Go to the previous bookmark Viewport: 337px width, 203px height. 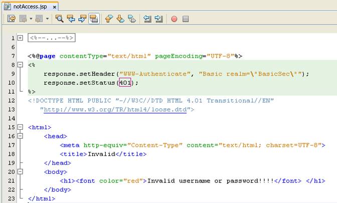pyautogui.click(x=109, y=19)
